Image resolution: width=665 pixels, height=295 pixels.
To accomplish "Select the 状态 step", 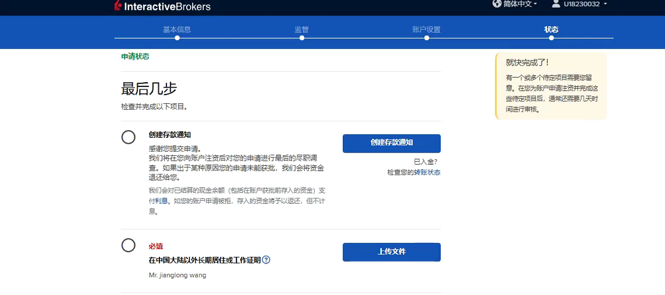I will pos(551,30).
